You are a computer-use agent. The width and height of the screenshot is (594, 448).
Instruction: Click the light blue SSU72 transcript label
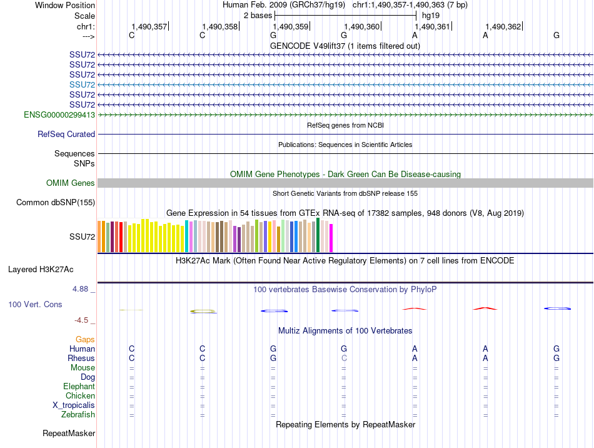(82, 84)
